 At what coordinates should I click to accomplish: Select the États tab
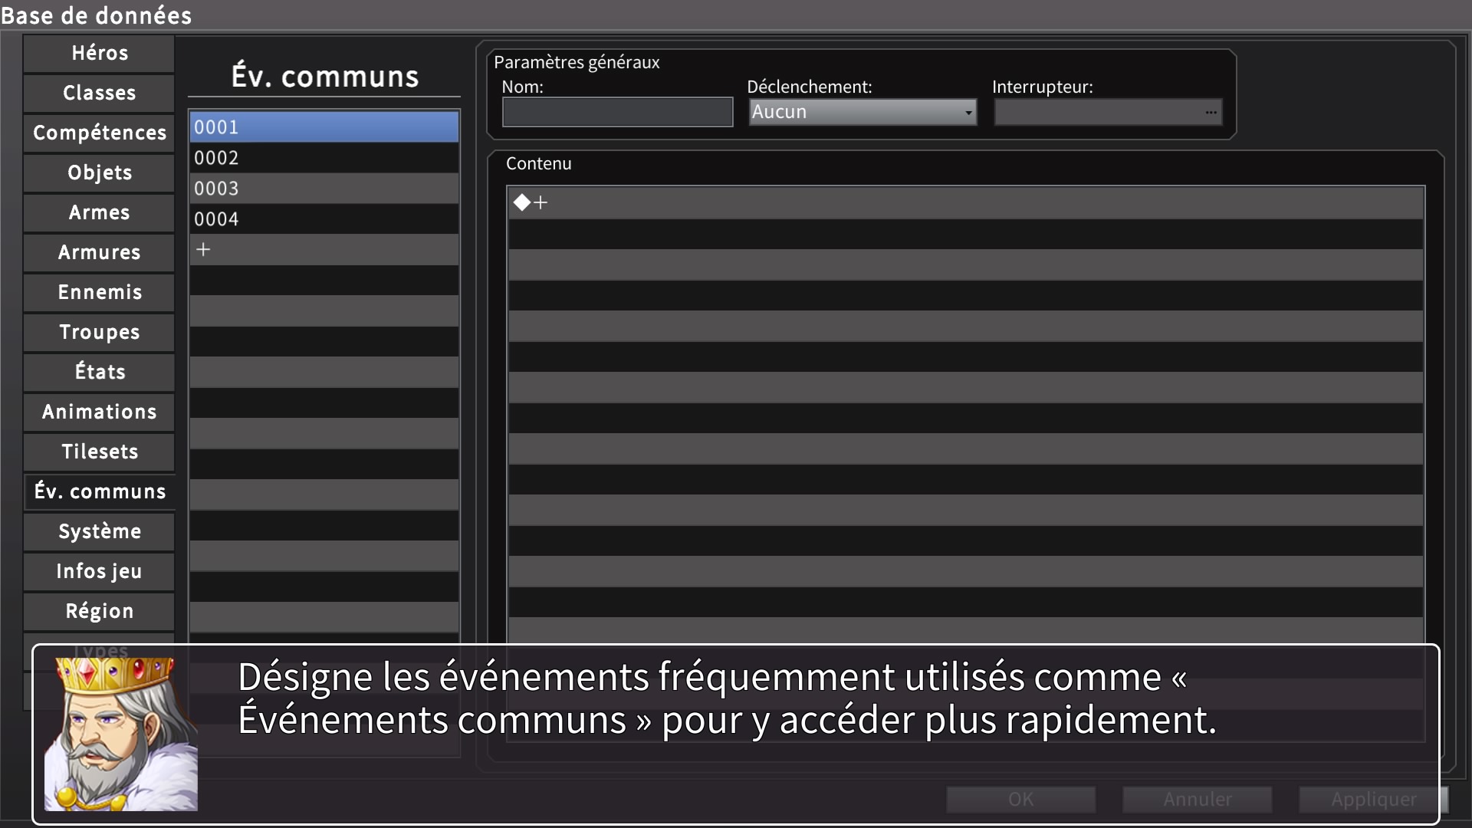click(99, 372)
